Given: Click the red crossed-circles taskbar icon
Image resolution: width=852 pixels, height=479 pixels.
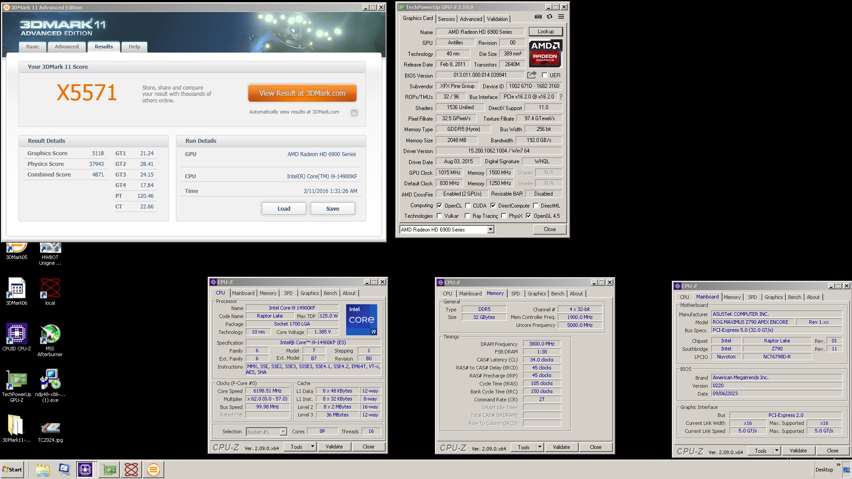Looking at the screenshot, I should click(x=131, y=470).
